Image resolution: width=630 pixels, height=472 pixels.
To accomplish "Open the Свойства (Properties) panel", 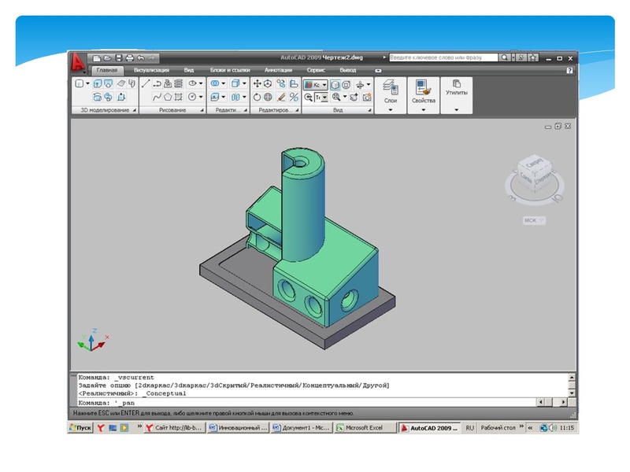I will (x=424, y=91).
